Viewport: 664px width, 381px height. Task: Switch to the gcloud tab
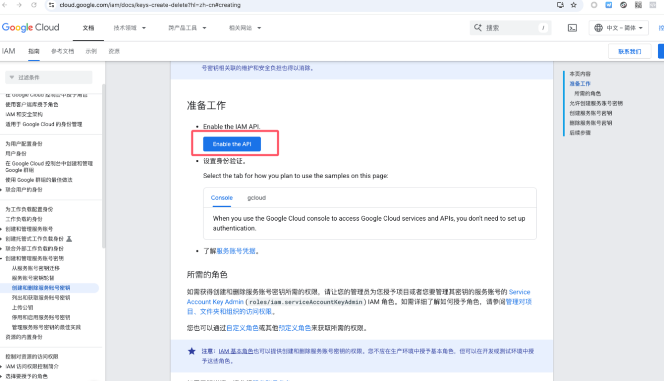[256, 198]
